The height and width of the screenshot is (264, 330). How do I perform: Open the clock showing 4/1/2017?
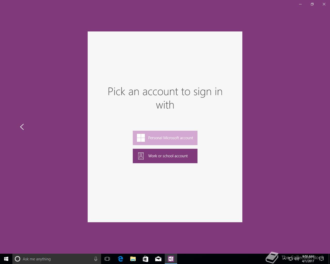(308, 259)
